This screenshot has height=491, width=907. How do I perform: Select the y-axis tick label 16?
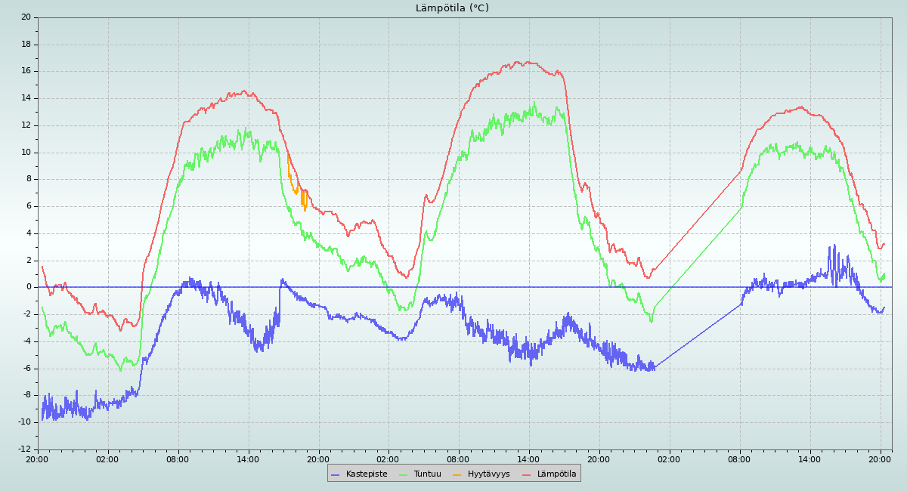pyautogui.click(x=26, y=71)
